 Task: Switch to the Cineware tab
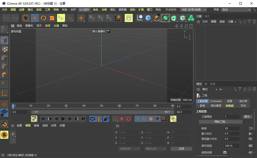pos(216,101)
